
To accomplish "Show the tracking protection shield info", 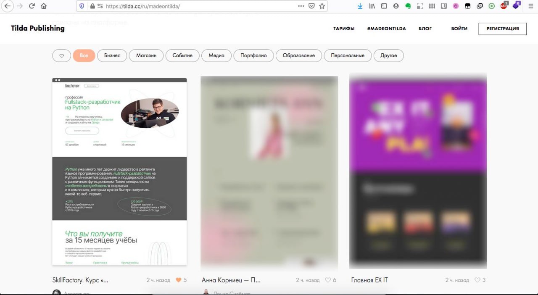I will click(82, 6).
